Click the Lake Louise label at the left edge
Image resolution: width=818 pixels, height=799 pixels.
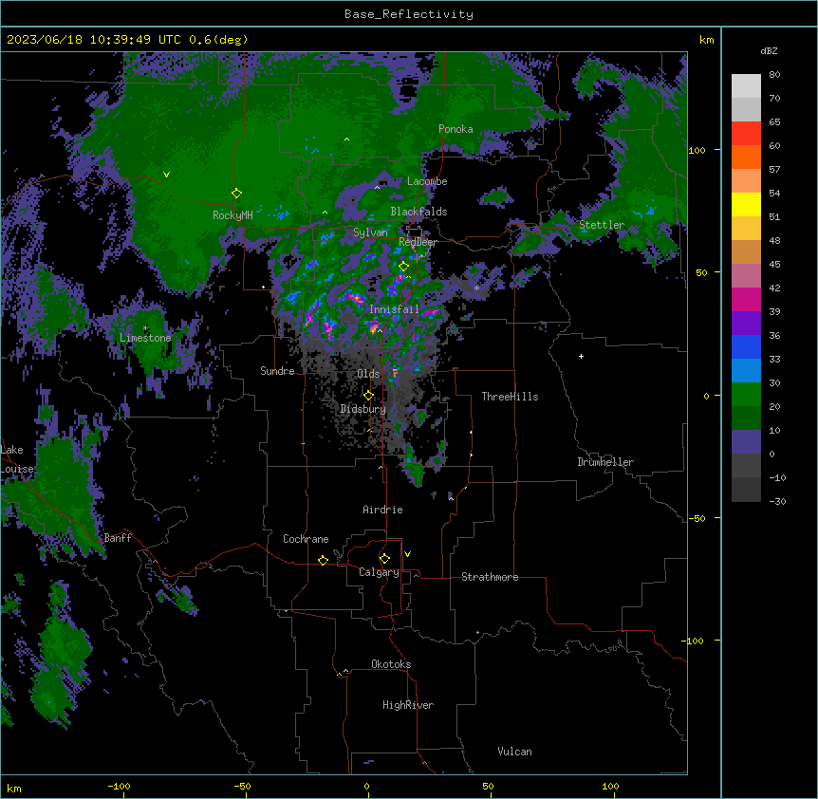coord(17,459)
